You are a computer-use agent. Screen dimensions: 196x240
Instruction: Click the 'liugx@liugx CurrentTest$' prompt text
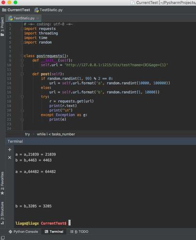pyautogui.click(x=41, y=223)
